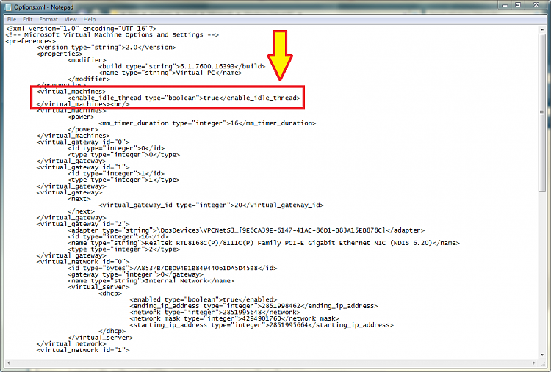Open the Format menu
Image resolution: width=551 pixels, height=372 pixels.
click(48, 19)
